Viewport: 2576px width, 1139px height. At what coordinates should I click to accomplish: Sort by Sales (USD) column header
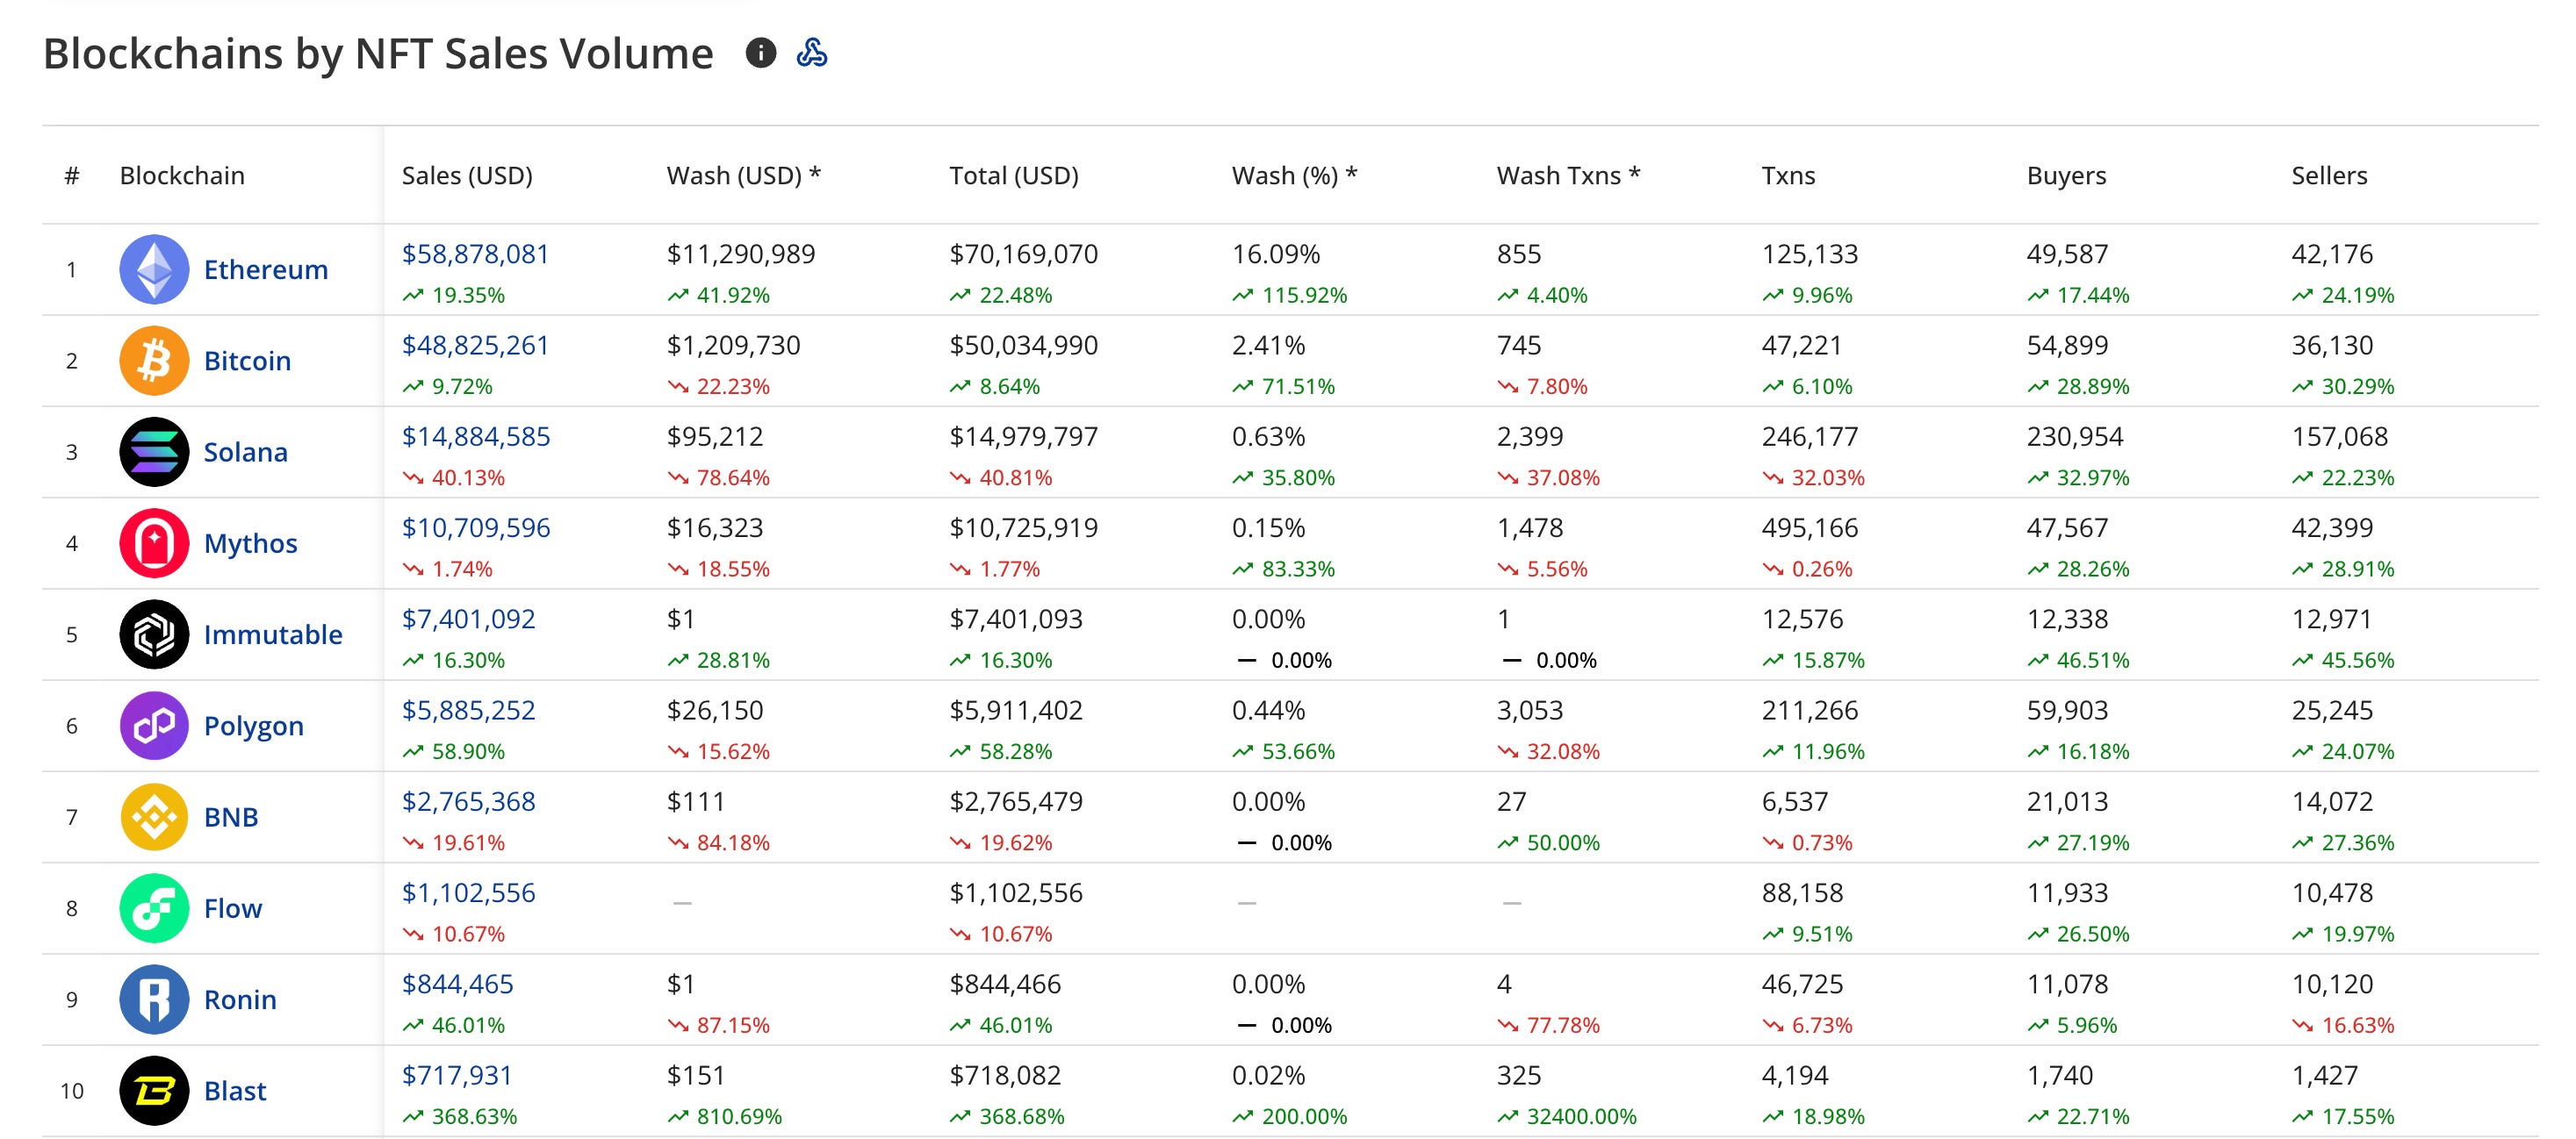tap(467, 176)
